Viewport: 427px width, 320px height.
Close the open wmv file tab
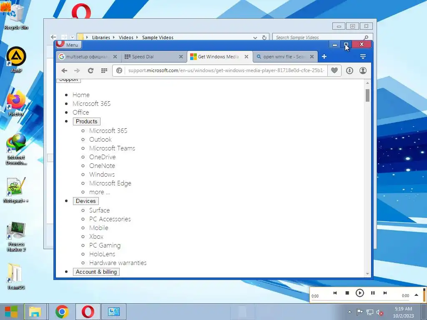coord(312,57)
